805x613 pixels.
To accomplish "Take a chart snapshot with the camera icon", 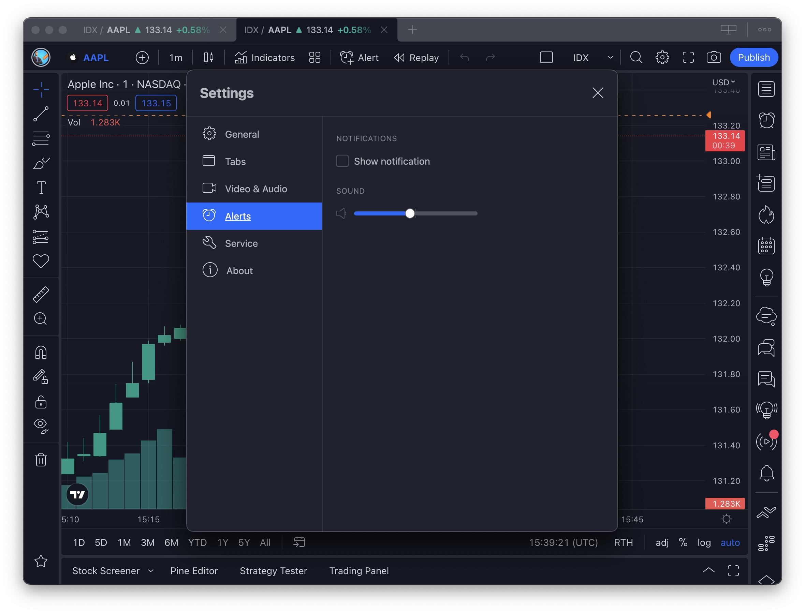I will tap(714, 57).
